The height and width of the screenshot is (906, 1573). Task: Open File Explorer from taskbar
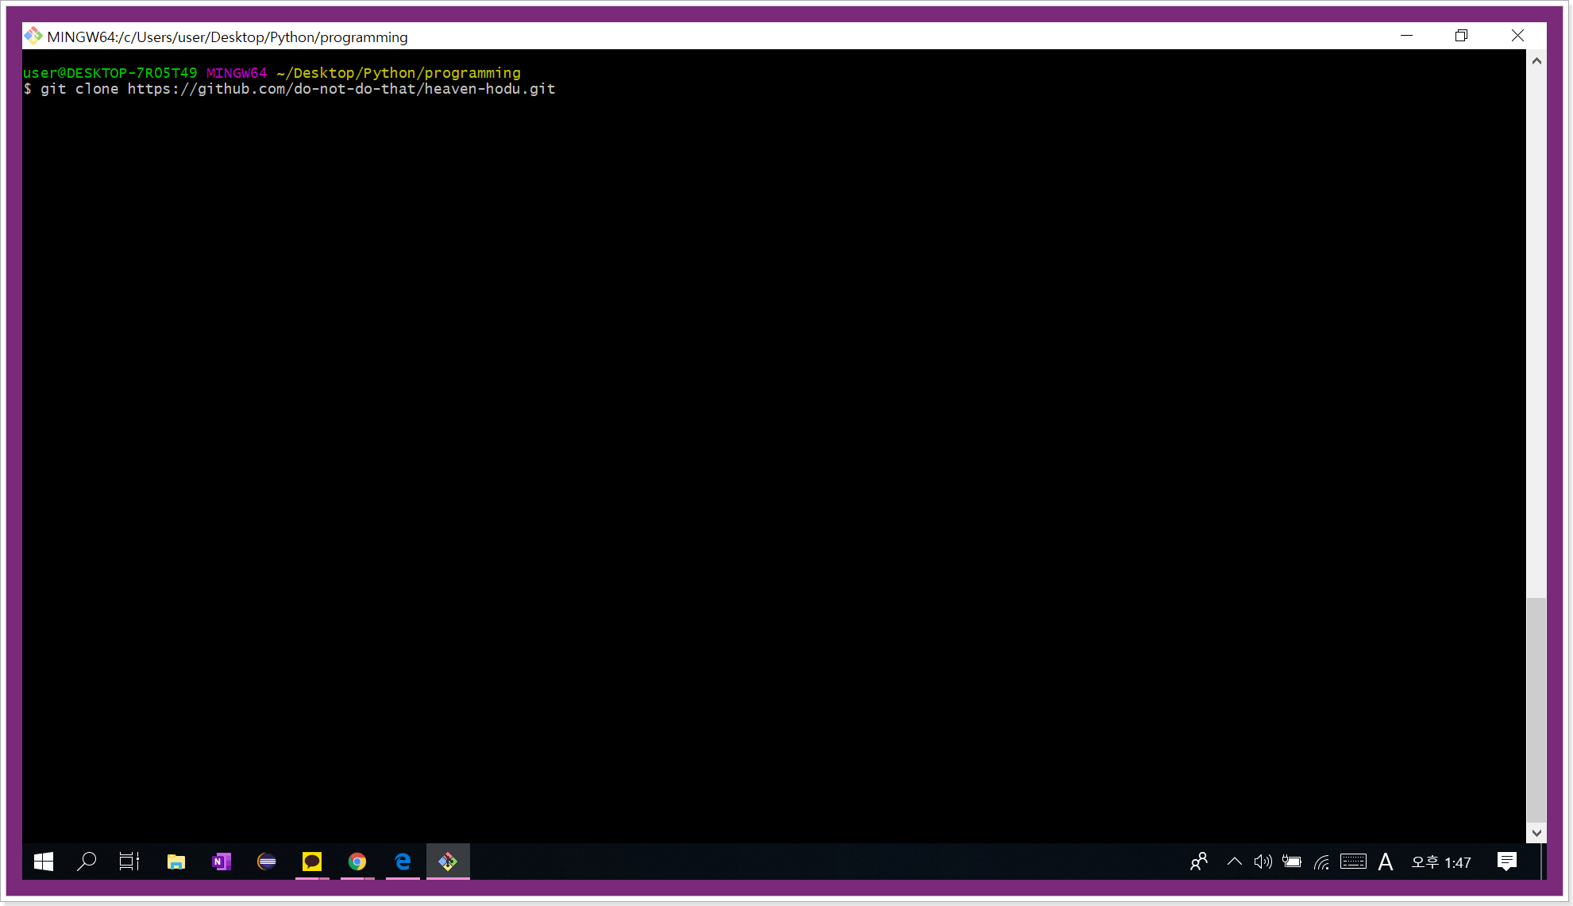click(176, 862)
